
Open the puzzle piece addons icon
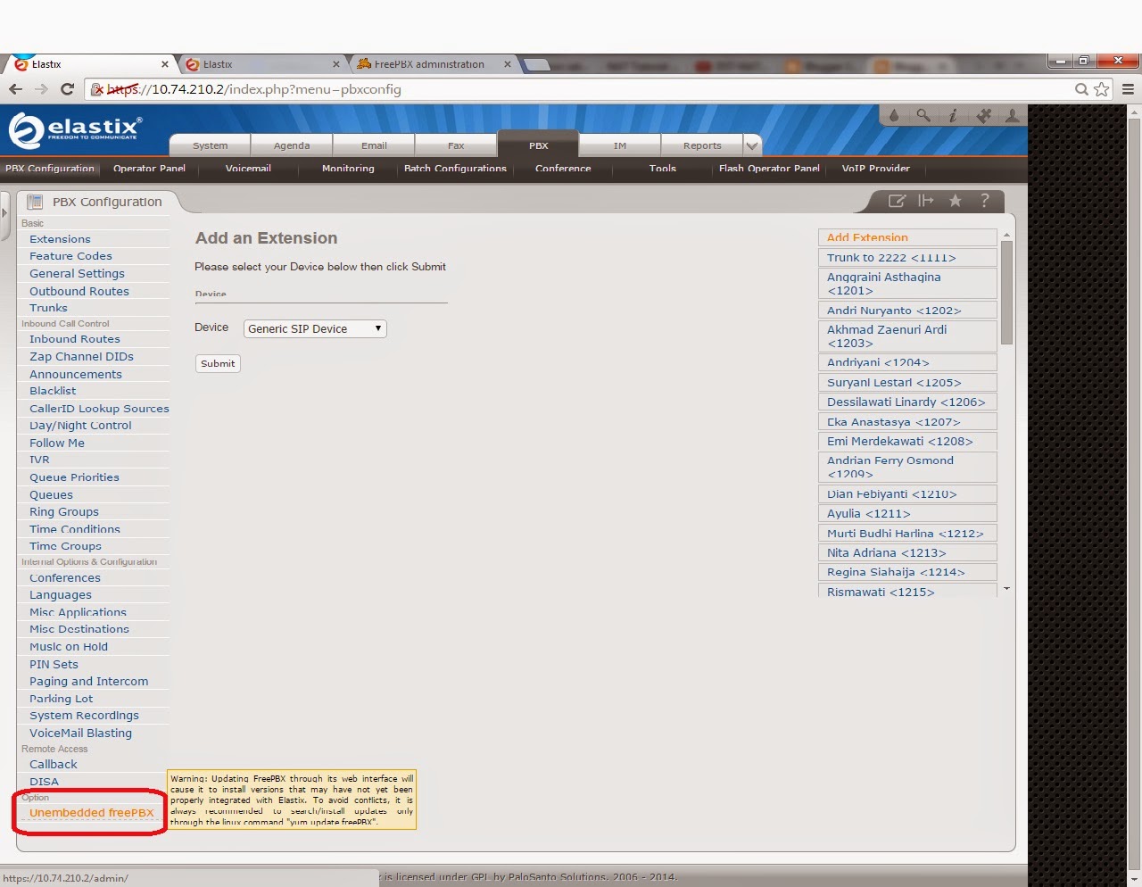click(x=983, y=115)
